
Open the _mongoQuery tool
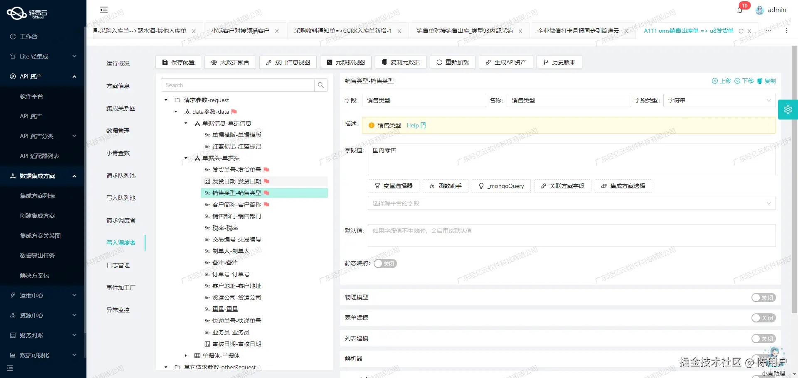(x=501, y=186)
